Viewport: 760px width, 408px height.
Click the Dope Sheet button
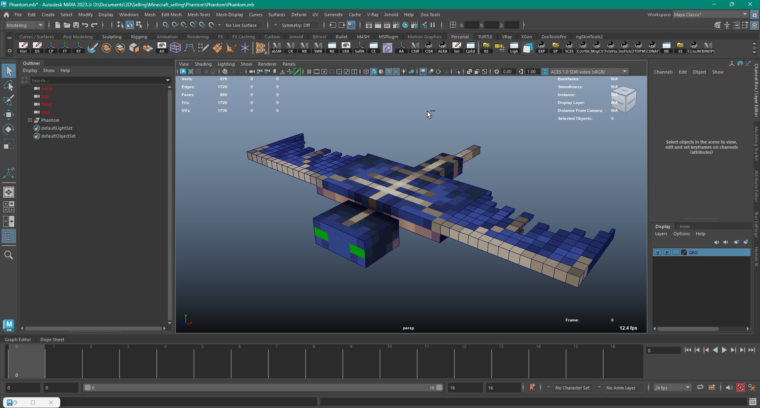point(52,339)
